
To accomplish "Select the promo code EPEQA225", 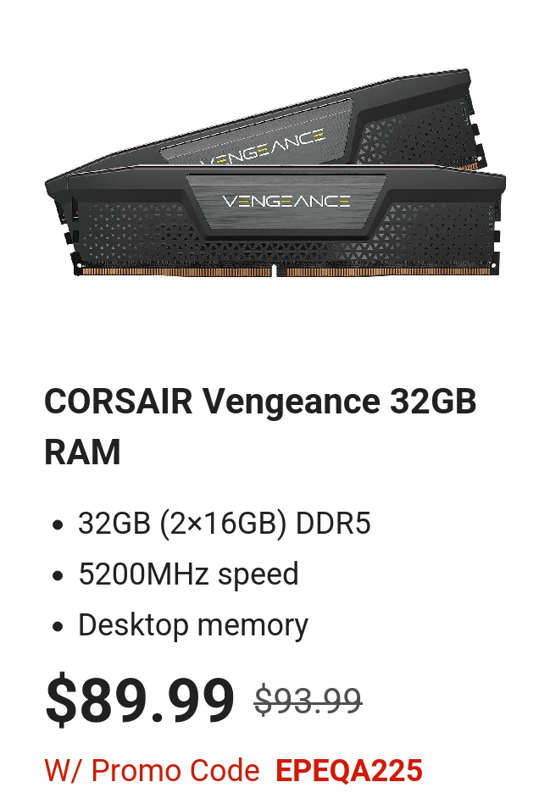I will 349,770.
